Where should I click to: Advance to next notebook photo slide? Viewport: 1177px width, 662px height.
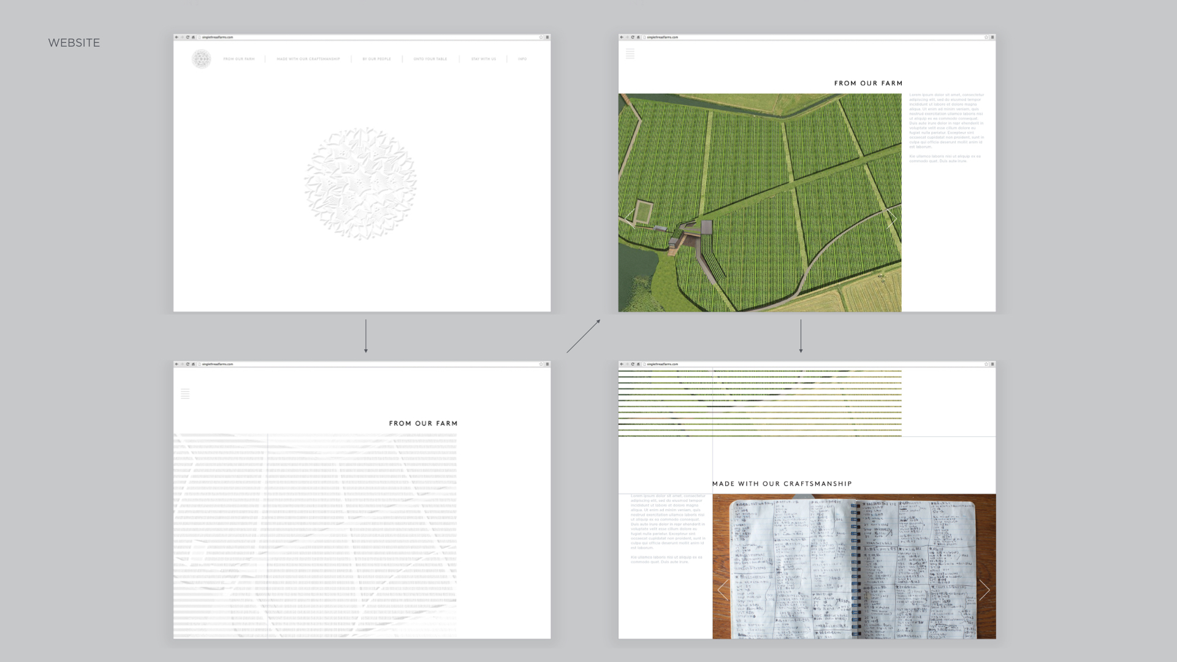(984, 590)
